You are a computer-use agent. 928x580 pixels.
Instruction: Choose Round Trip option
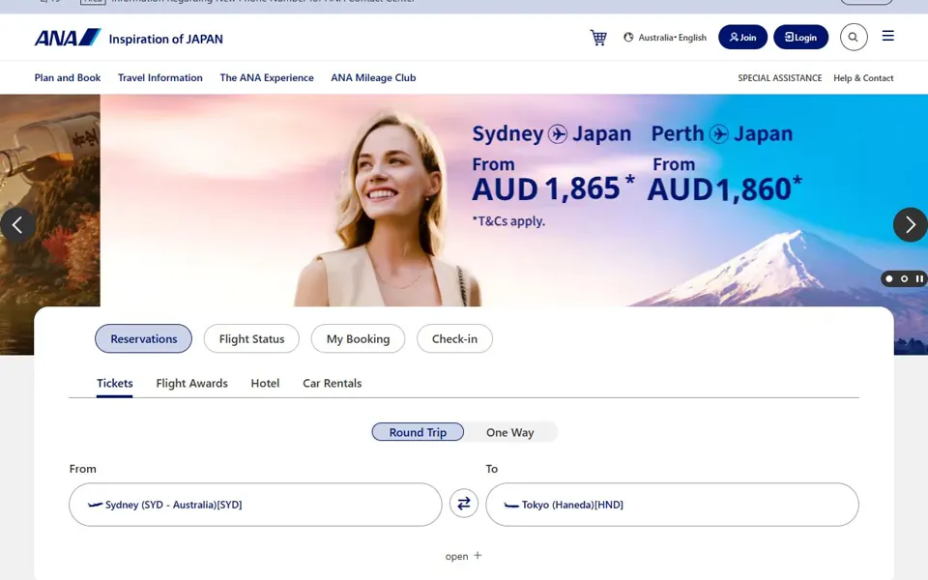[418, 432]
